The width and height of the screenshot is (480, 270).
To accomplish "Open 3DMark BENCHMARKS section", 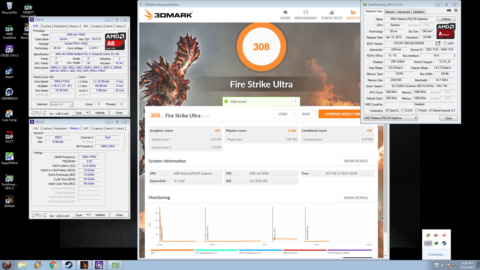I will (306, 15).
